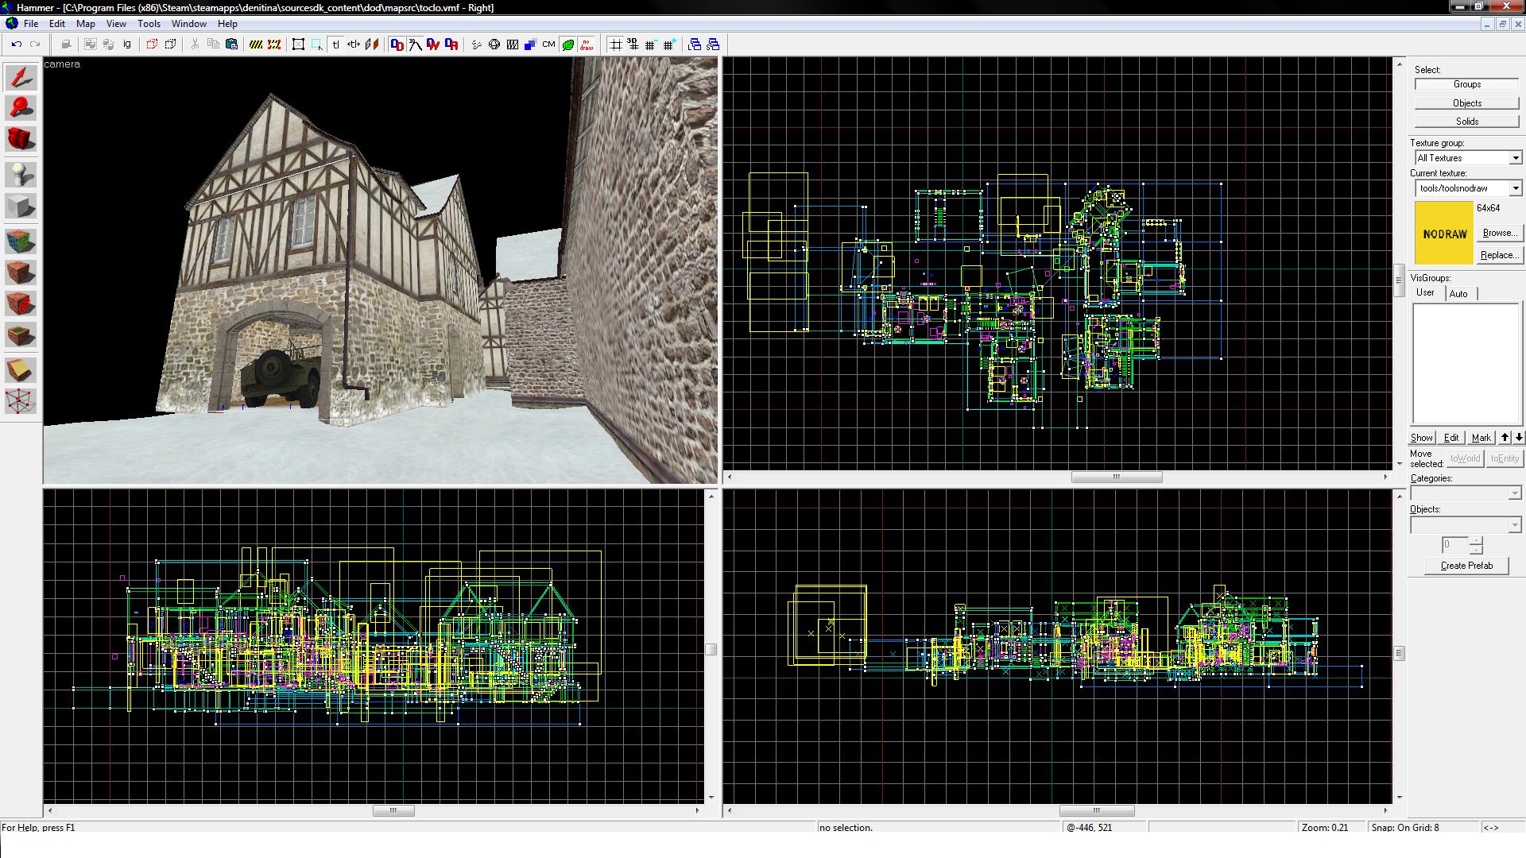Click the Browse... texture button
1526x858 pixels.
point(1499,233)
